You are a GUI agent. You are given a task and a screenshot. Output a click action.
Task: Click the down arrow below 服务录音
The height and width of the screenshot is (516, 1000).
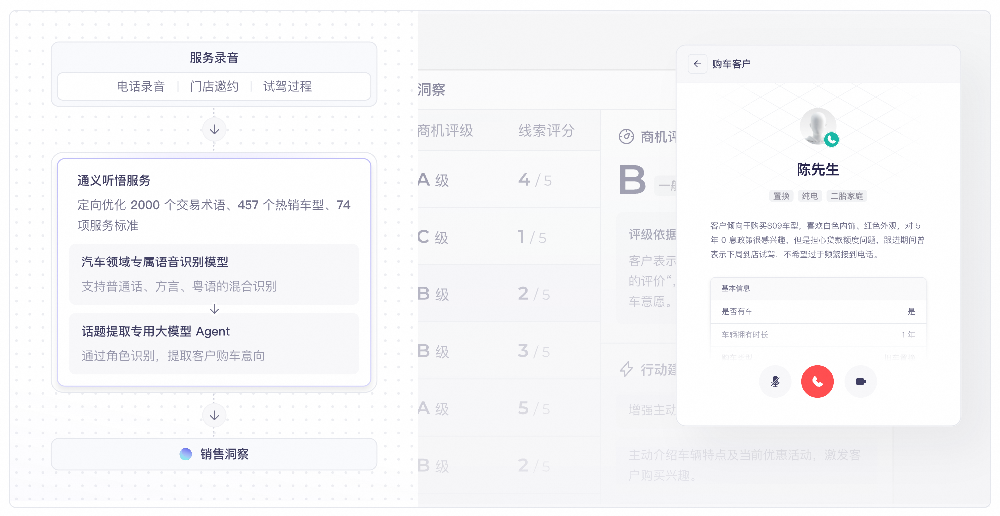[214, 130]
